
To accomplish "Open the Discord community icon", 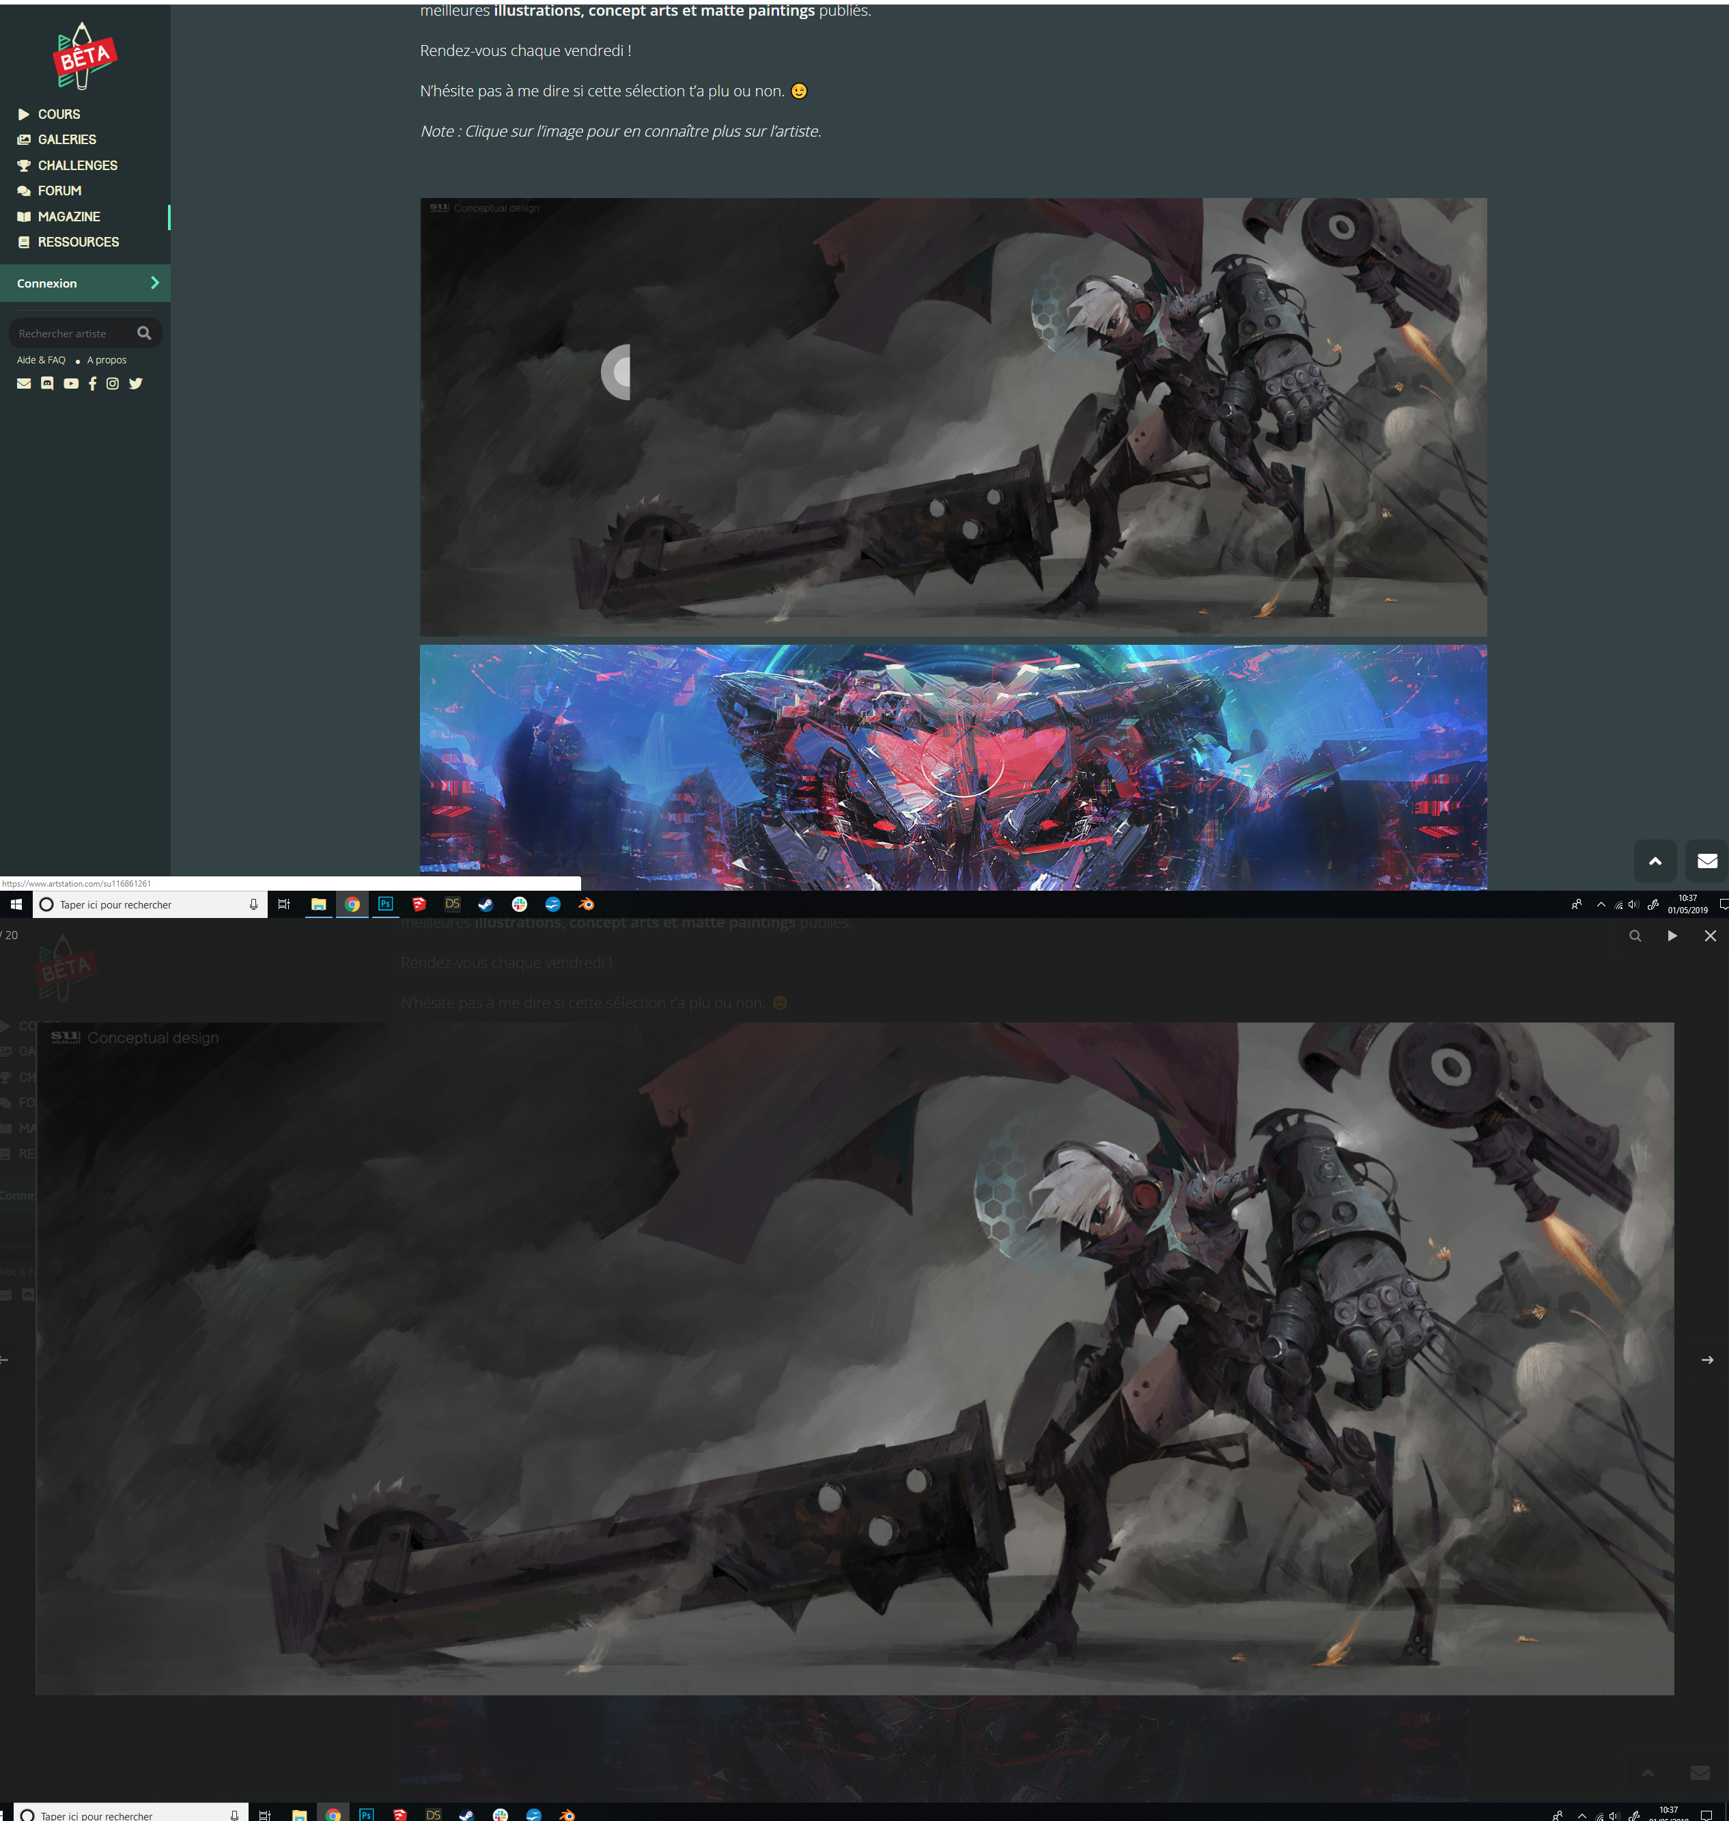I will 47,384.
